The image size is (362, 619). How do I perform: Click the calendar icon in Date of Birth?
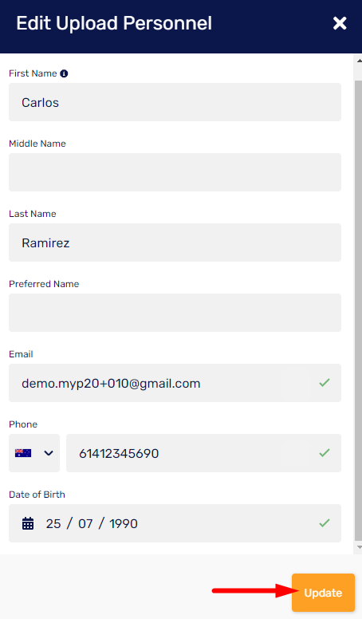pyautogui.click(x=28, y=523)
